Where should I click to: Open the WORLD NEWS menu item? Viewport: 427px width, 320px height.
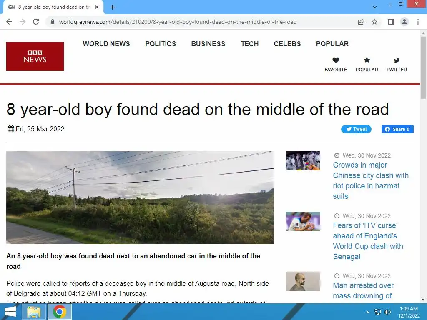(106, 44)
